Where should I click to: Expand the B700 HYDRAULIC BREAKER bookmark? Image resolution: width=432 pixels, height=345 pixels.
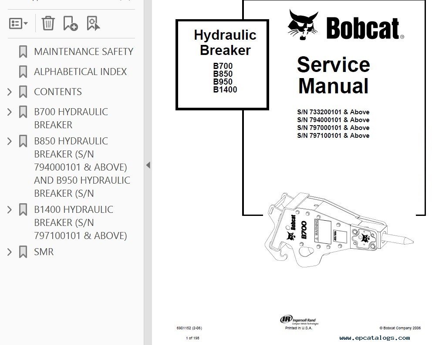[9, 111]
